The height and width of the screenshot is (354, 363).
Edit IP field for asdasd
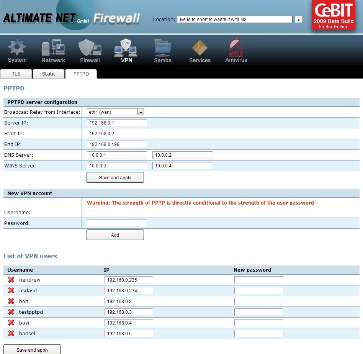tap(129, 290)
